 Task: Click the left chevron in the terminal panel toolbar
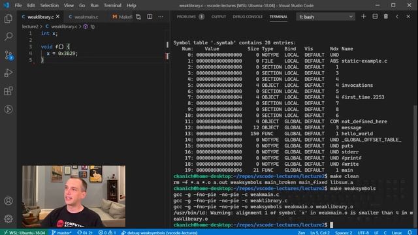[x=397, y=16]
